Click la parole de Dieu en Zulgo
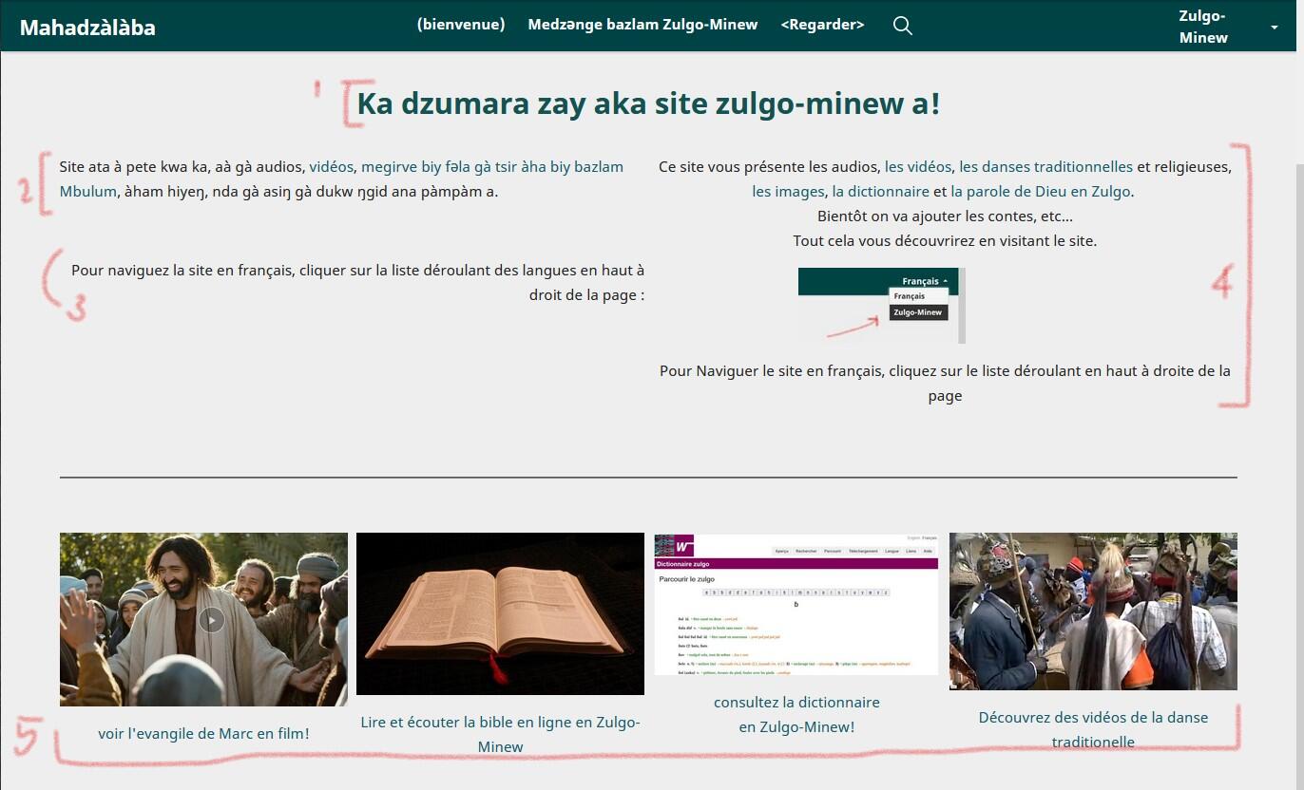Image resolution: width=1304 pixels, height=790 pixels. [1041, 192]
